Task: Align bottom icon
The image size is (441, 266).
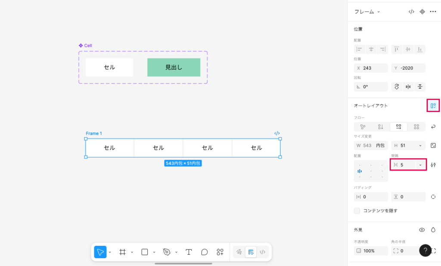Action: [419, 49]
